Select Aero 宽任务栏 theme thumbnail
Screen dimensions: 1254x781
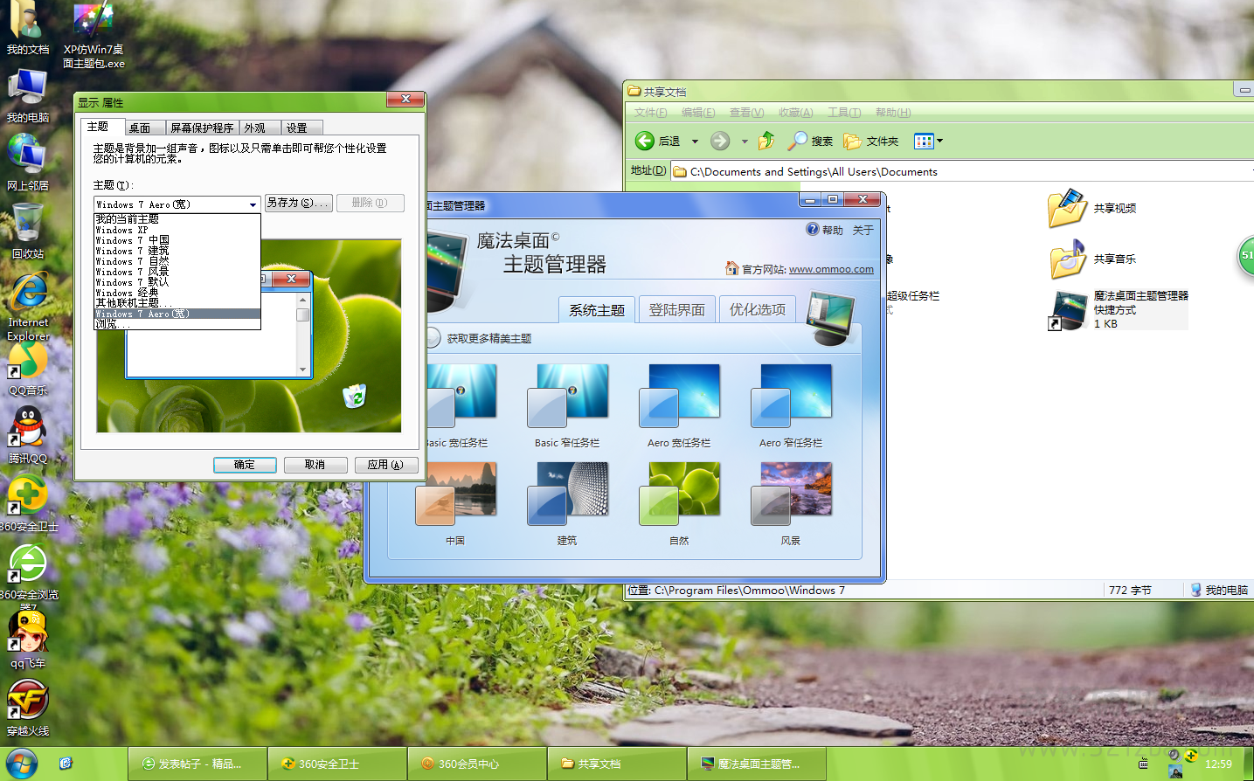coord(679,406)
